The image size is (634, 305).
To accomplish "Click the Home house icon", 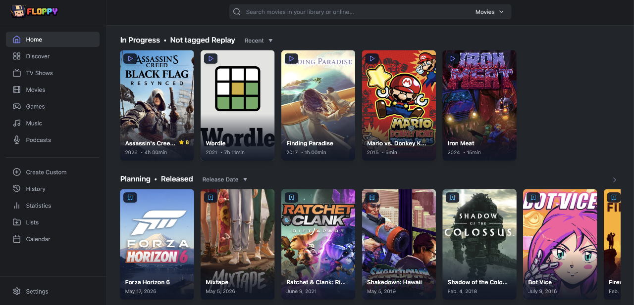I will (x=17, y=40).
